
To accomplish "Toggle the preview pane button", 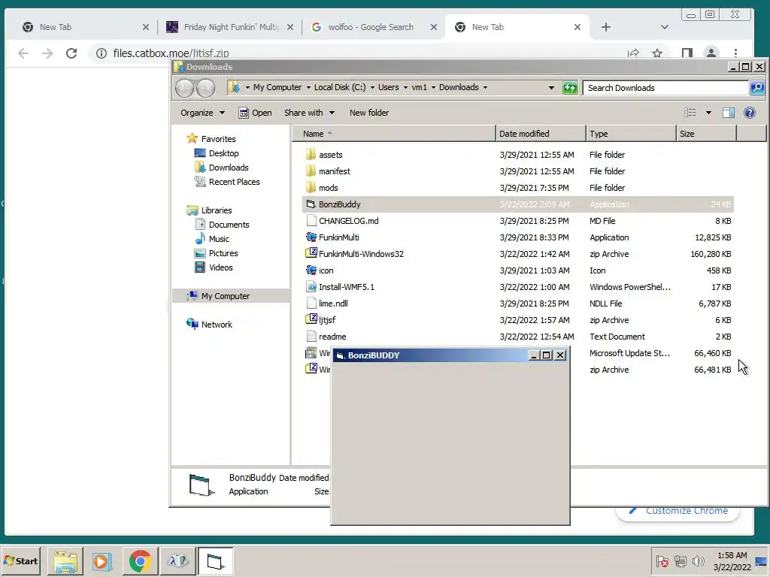I will point(728,113).
